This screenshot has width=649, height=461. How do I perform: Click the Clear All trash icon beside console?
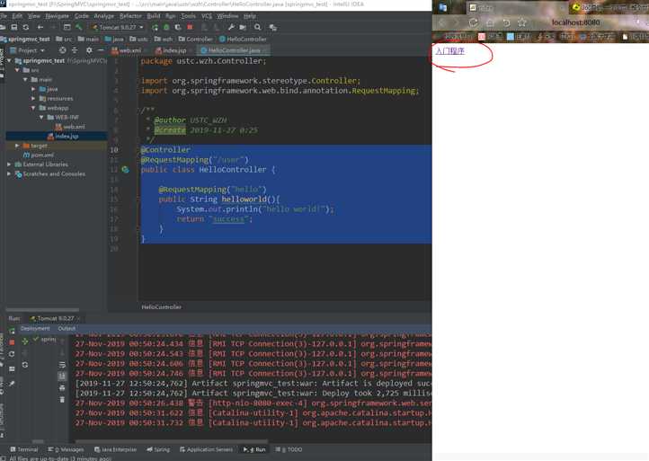(62, 399)
